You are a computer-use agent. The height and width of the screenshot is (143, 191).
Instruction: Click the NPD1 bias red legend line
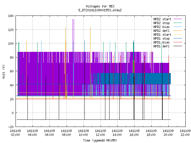(178, 42)
